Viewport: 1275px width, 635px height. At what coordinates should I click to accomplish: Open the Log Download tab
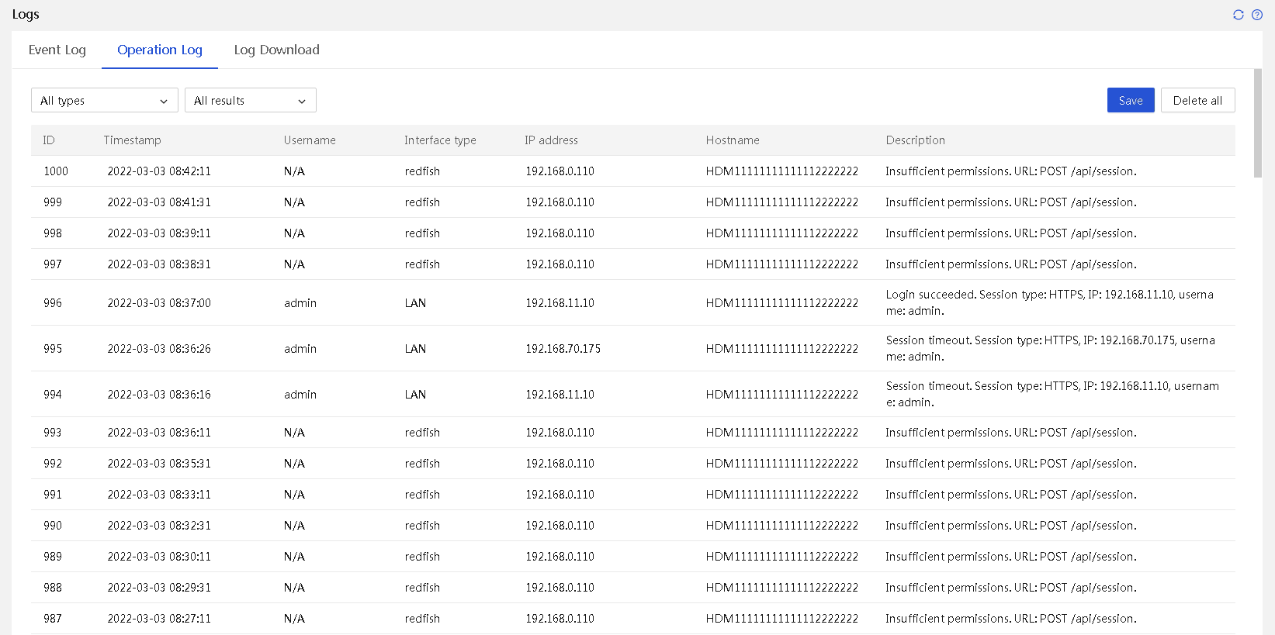277,50
